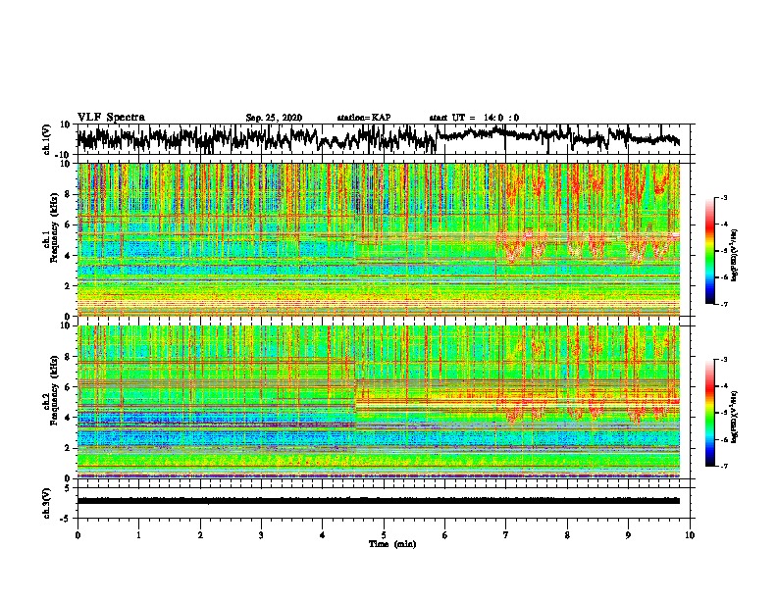Viewport: 777px width, 600px height.
Task: Click the "-7" tick on ch.2 color bar
Action: point(723,467)
